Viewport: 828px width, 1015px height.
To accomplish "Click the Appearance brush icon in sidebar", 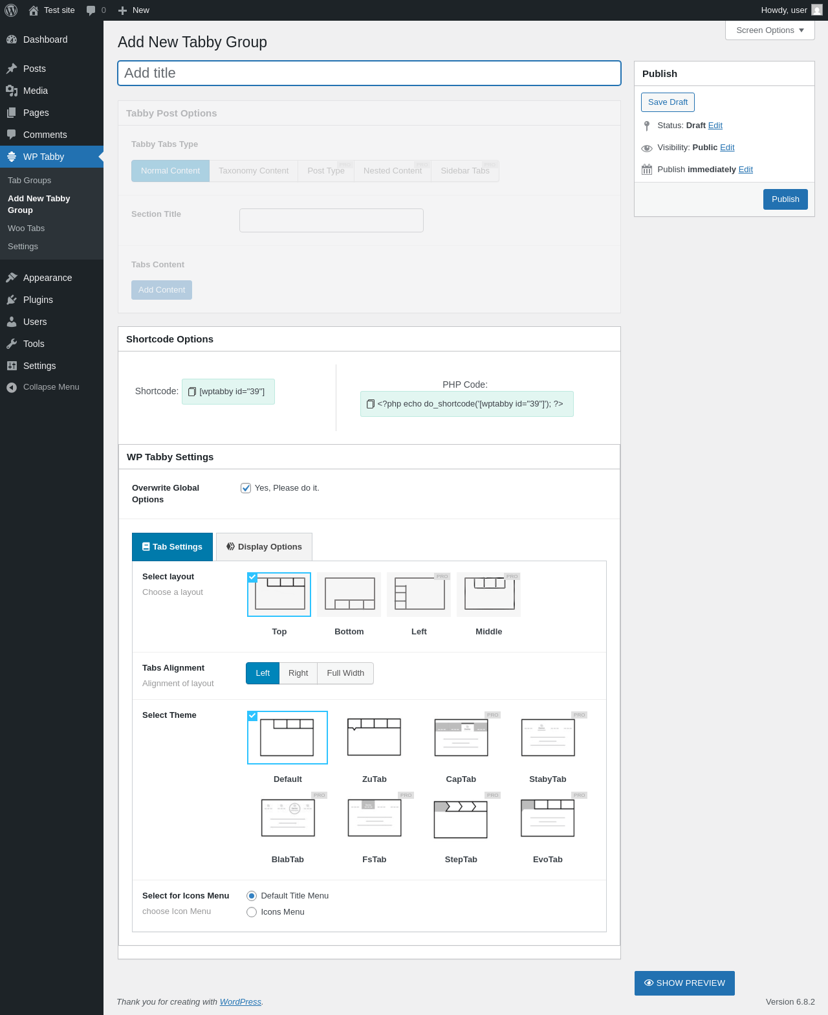I will point(12,278).
